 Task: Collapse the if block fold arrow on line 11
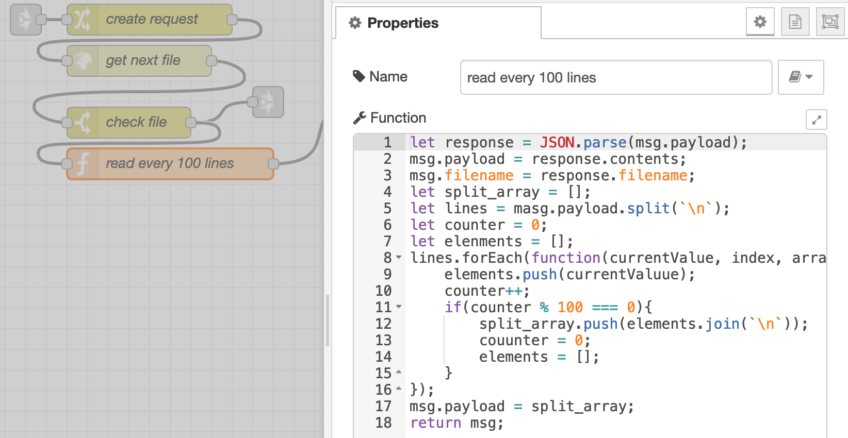(399, 307)
